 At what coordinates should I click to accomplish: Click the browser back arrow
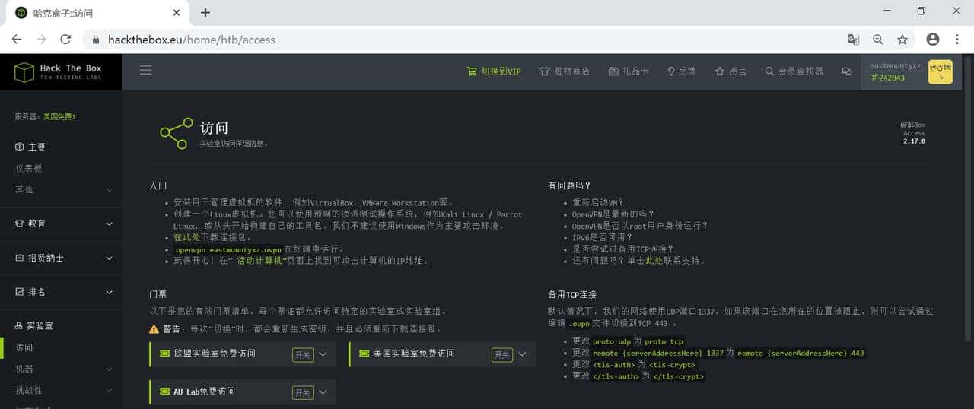click(x=17, y=39)
